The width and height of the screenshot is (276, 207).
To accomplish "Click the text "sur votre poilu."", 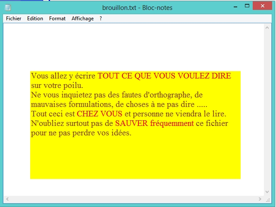I will pyautogui.click(x=57, y=85).
